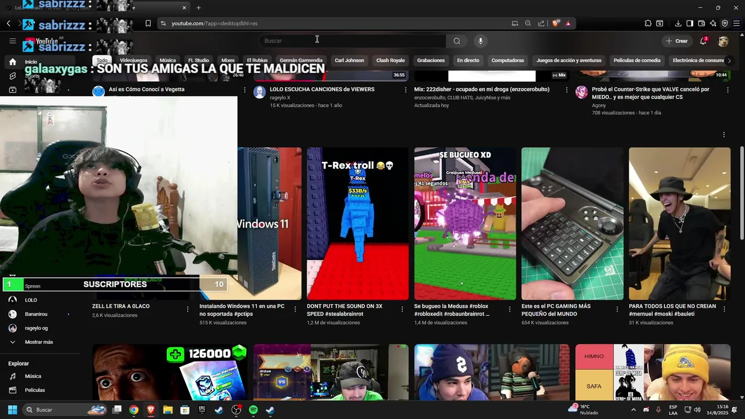Click the Crear button
This screenshot has width=745, height=419.
click(677, 41)
